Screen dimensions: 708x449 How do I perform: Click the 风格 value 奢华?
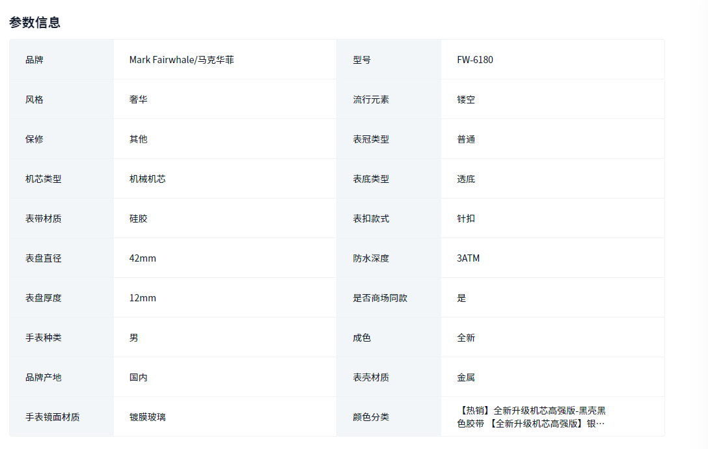138,100
